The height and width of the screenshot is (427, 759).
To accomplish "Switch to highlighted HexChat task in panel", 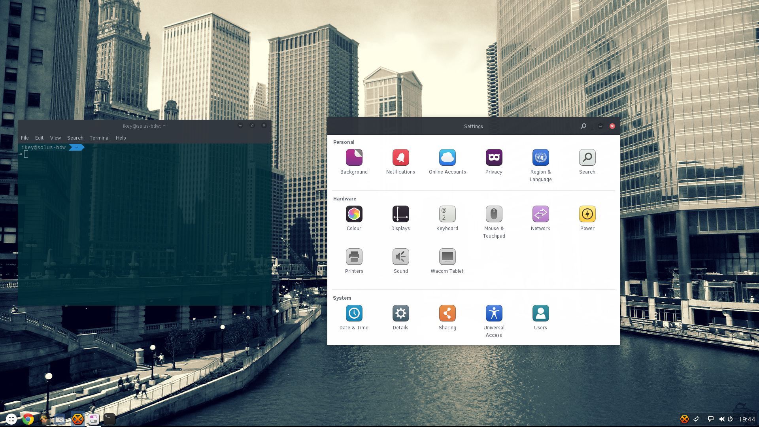I will [x=78, y=419].
